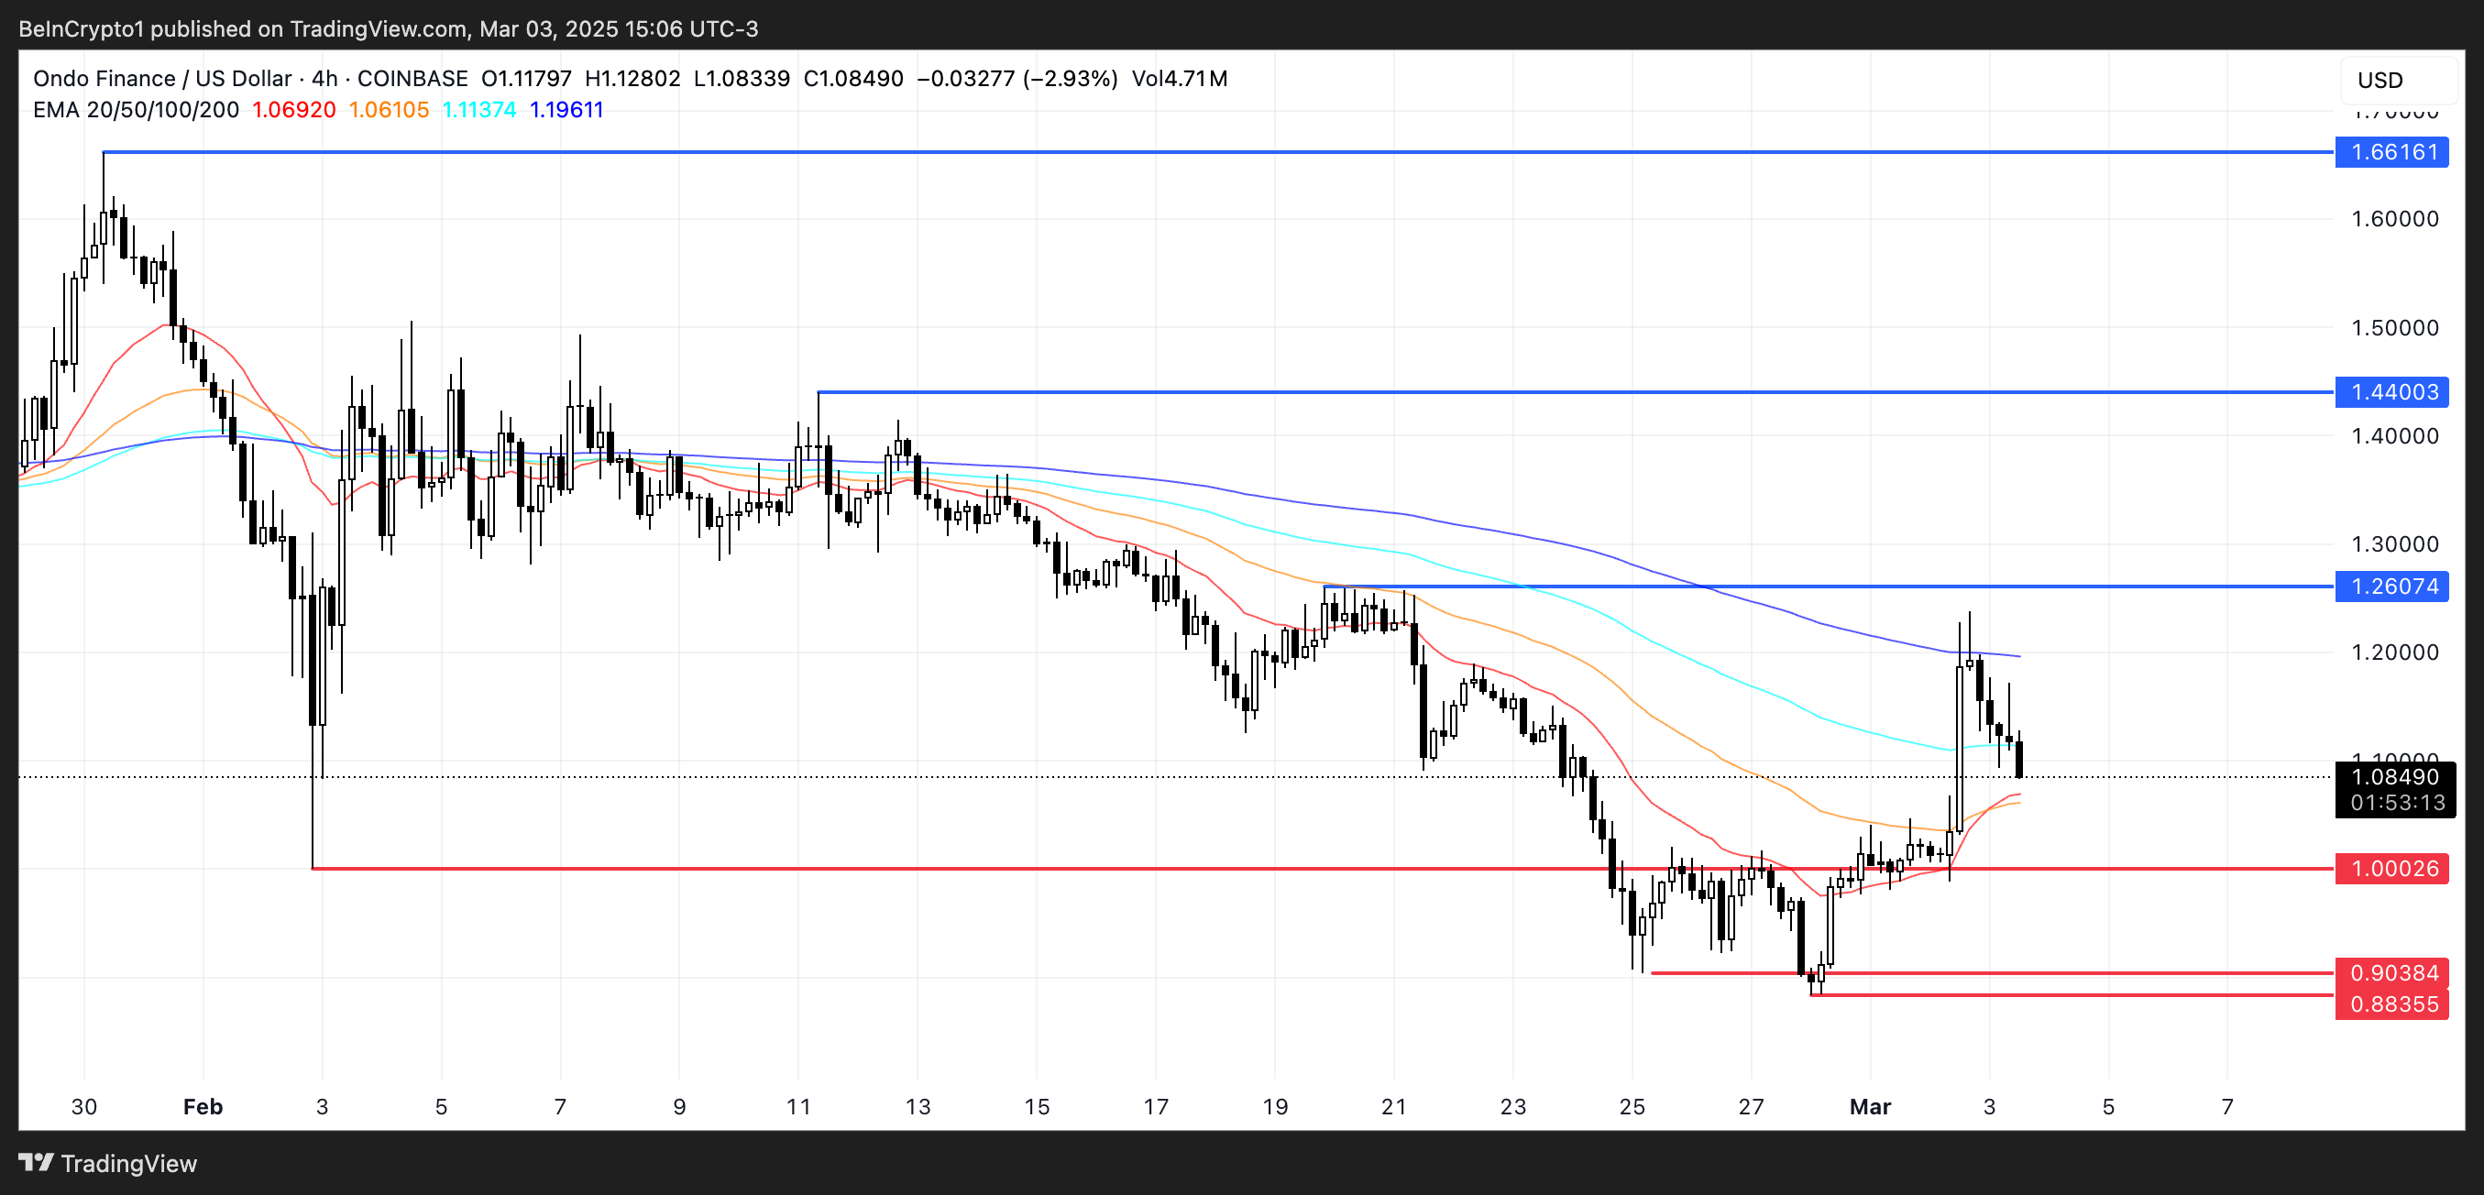2484x1195 pixels.
Task: Select the 0.90384 support price tag
Action: pyautogui.click(x=2392, y=973)
